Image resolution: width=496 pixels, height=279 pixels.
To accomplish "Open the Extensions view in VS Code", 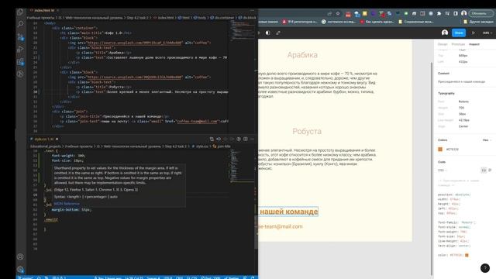I will (x=20, y=62).
